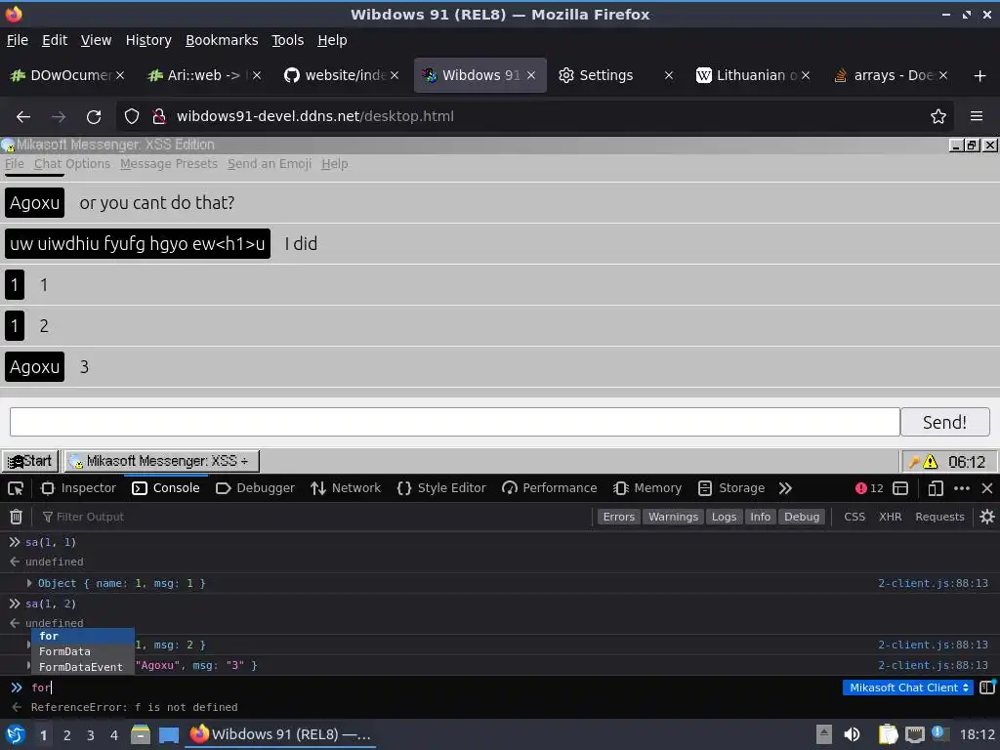Toggle the Requests console filter

coord(939,517)
